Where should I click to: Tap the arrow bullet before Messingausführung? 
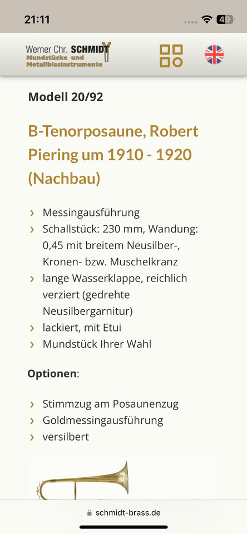pos(32,213)
